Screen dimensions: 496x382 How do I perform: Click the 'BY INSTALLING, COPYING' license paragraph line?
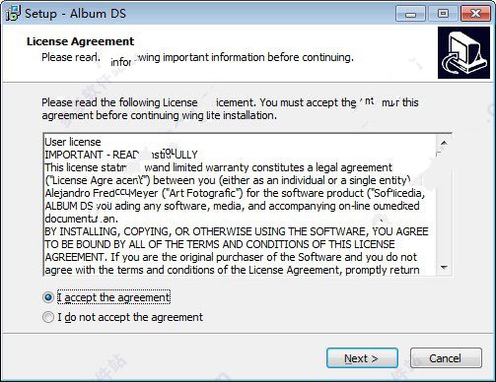click(x=237, y=231)
